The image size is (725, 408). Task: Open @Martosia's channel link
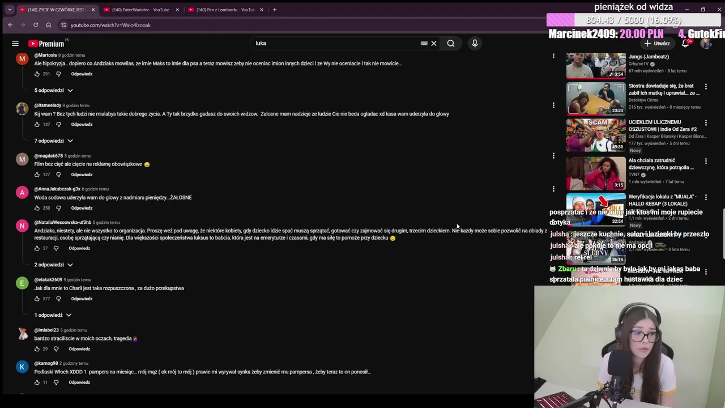pos(45,55)
